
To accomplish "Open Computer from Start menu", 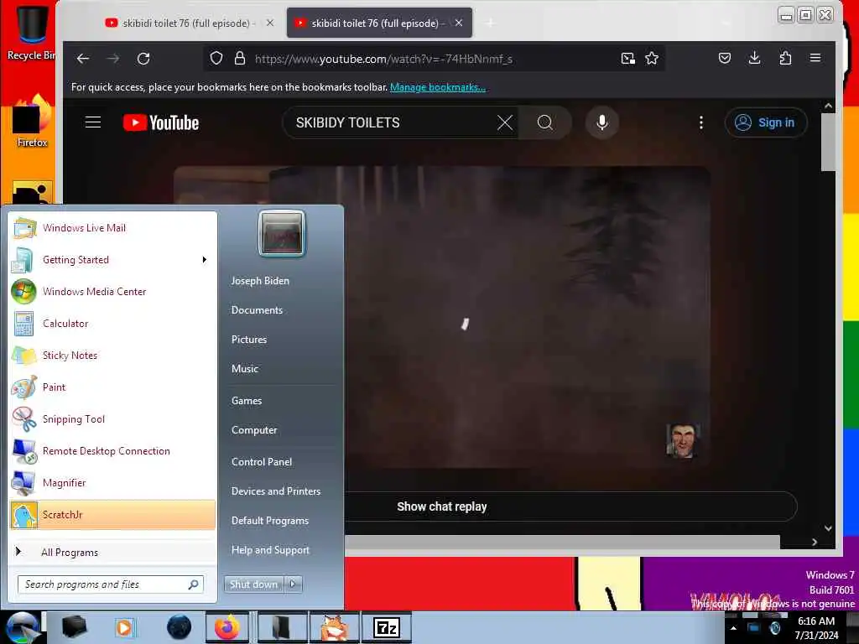I will pos(254,430).
